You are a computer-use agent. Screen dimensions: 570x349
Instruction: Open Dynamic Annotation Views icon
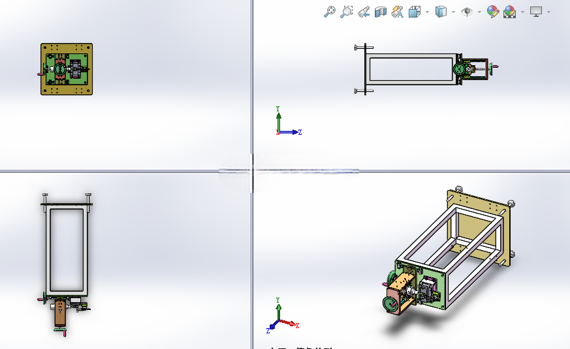pyautogui.click(x=398, y=12)
